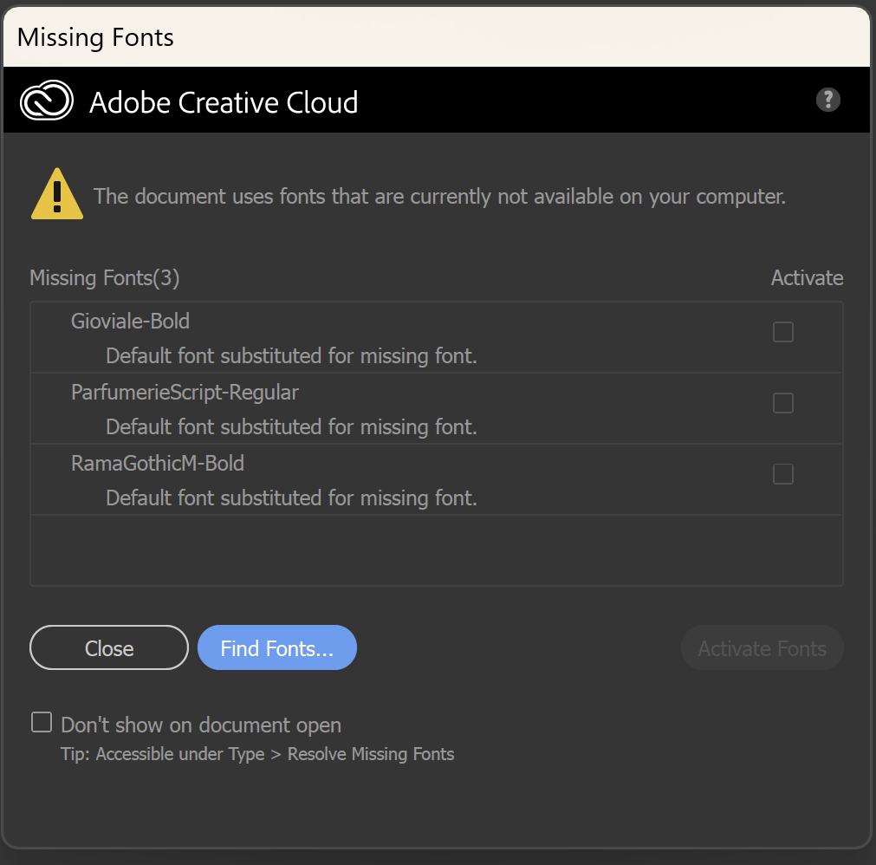Click the Missing Fonts title bar
This screenshot has width=876, height=865.
(x=94, y=37)
